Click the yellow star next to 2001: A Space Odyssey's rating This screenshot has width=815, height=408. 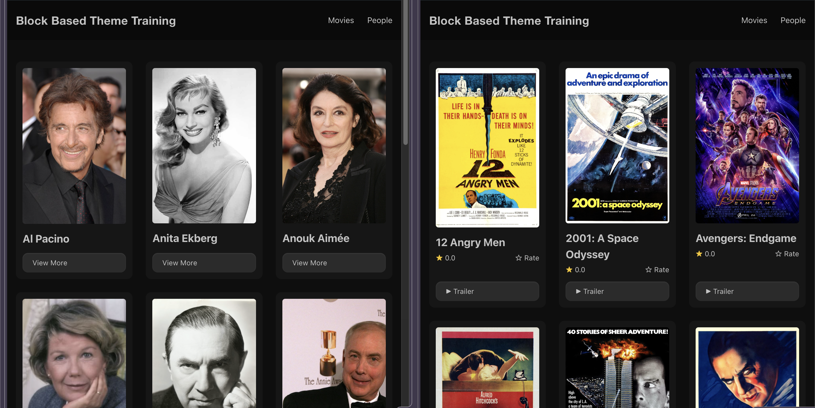(569, 270)
